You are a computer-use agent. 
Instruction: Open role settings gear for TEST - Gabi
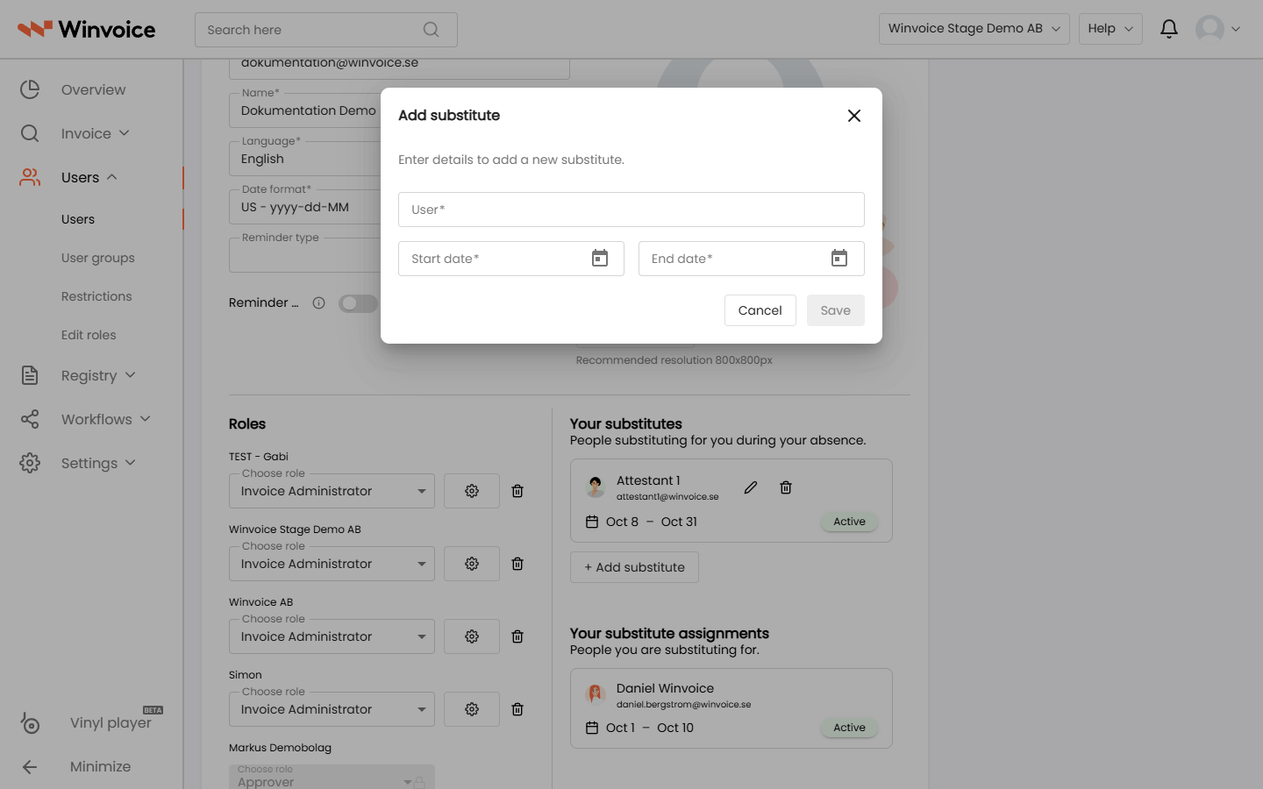point(472,491)
